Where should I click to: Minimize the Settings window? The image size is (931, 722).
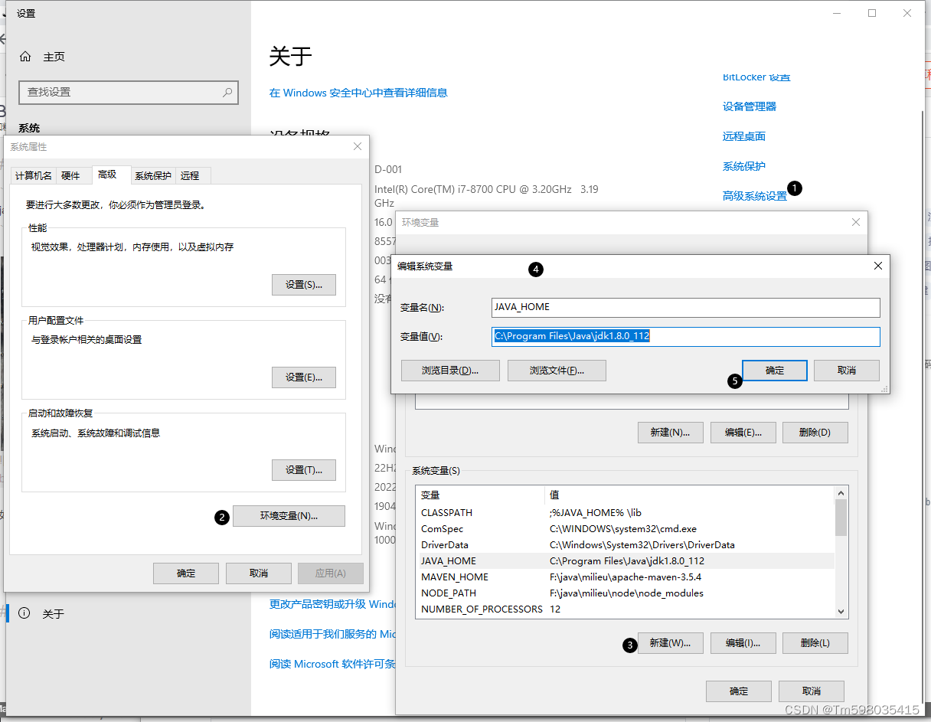click(x=837, y=13)
